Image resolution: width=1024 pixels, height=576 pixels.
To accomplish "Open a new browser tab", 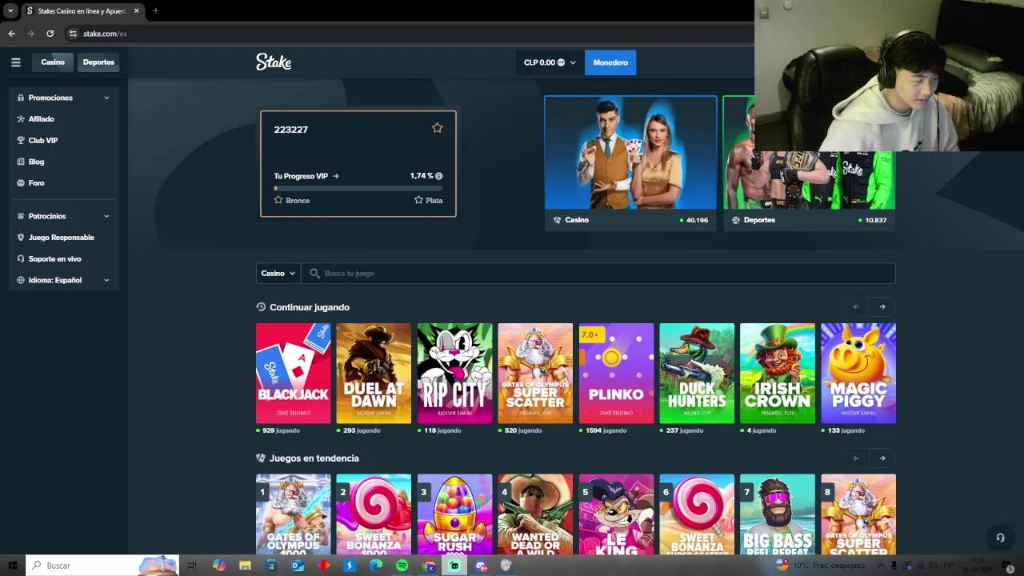I will point(155,11).
